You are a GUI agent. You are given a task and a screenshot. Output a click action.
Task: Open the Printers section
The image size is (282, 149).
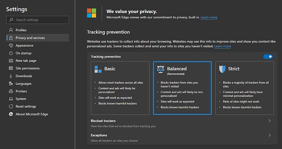pos(38,91)
